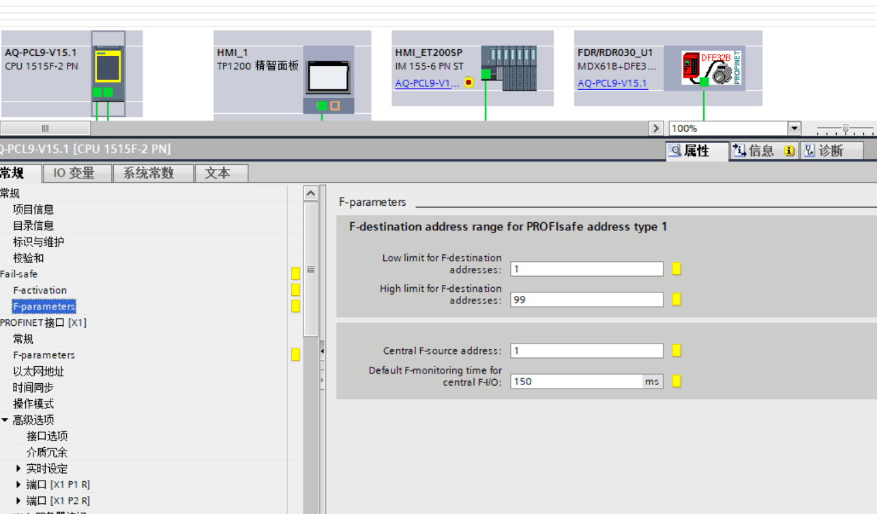Select 标识与维护 in the navigation tree
Viewport: 877px width, 514px height.
[x=39, y=242]
